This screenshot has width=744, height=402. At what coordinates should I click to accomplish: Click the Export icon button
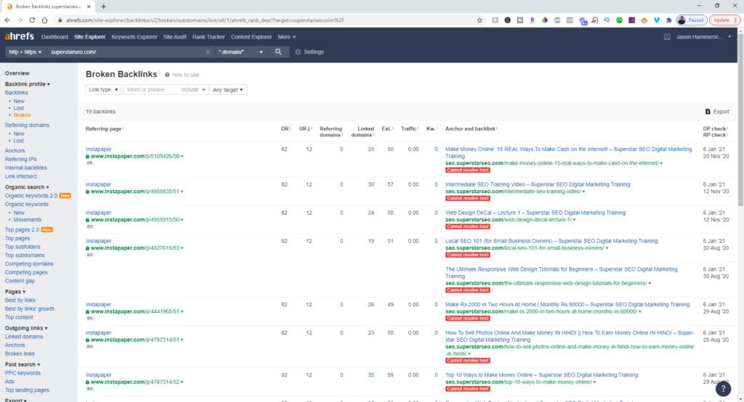click(717, 112)
